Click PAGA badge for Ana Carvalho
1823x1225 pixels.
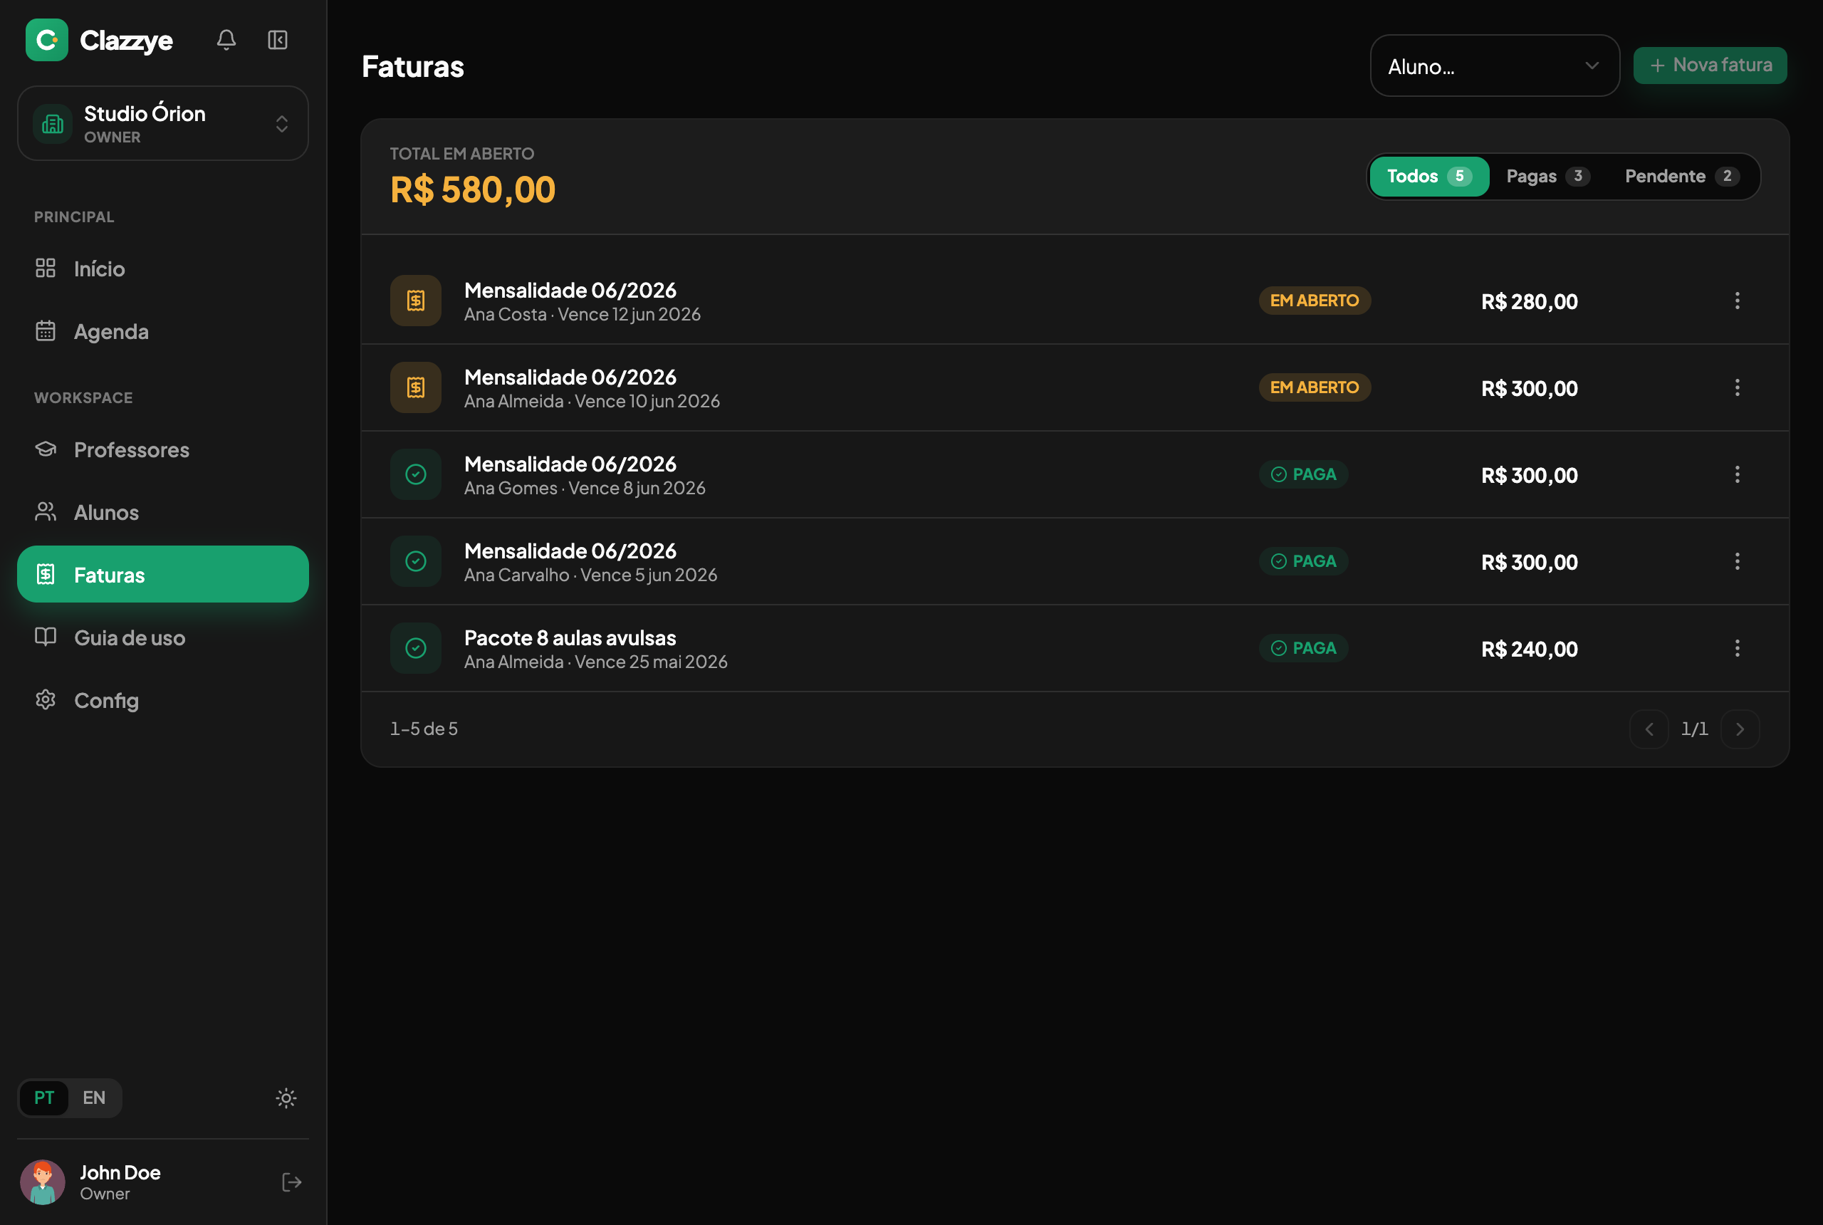point(1303,561)
